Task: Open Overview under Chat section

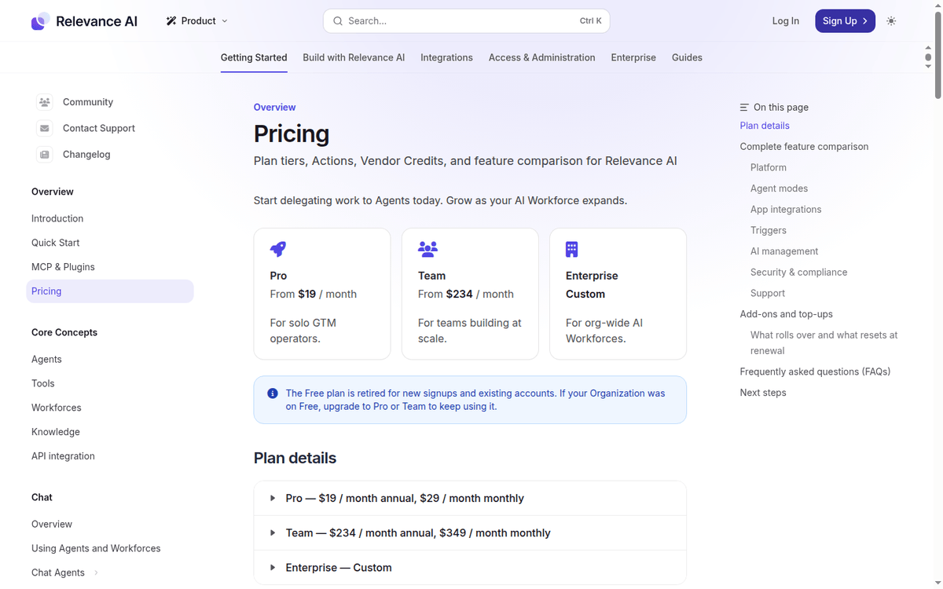Action: (x=52, y=524)
